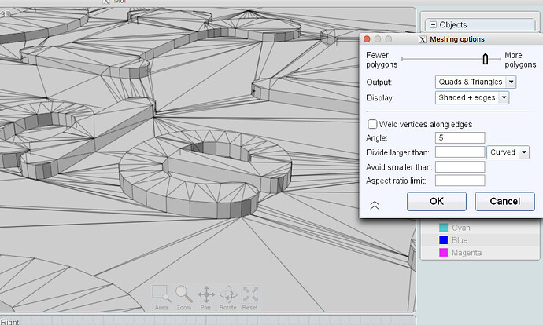Click the Rotate view control icon
The height and width of the screenshot is (325, 543).
coord(228,294)
